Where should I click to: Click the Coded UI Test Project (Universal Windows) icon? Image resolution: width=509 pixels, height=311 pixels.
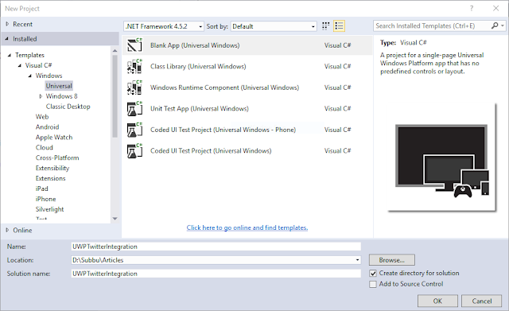pyautogui.click(x=134, y=150)
